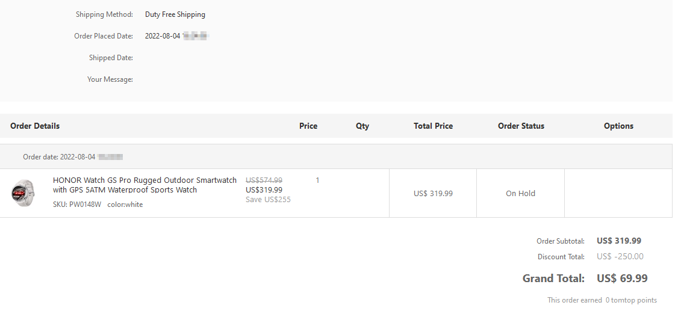Click the tomtop points earned text

pyautogui.click(x=602, y=300)
